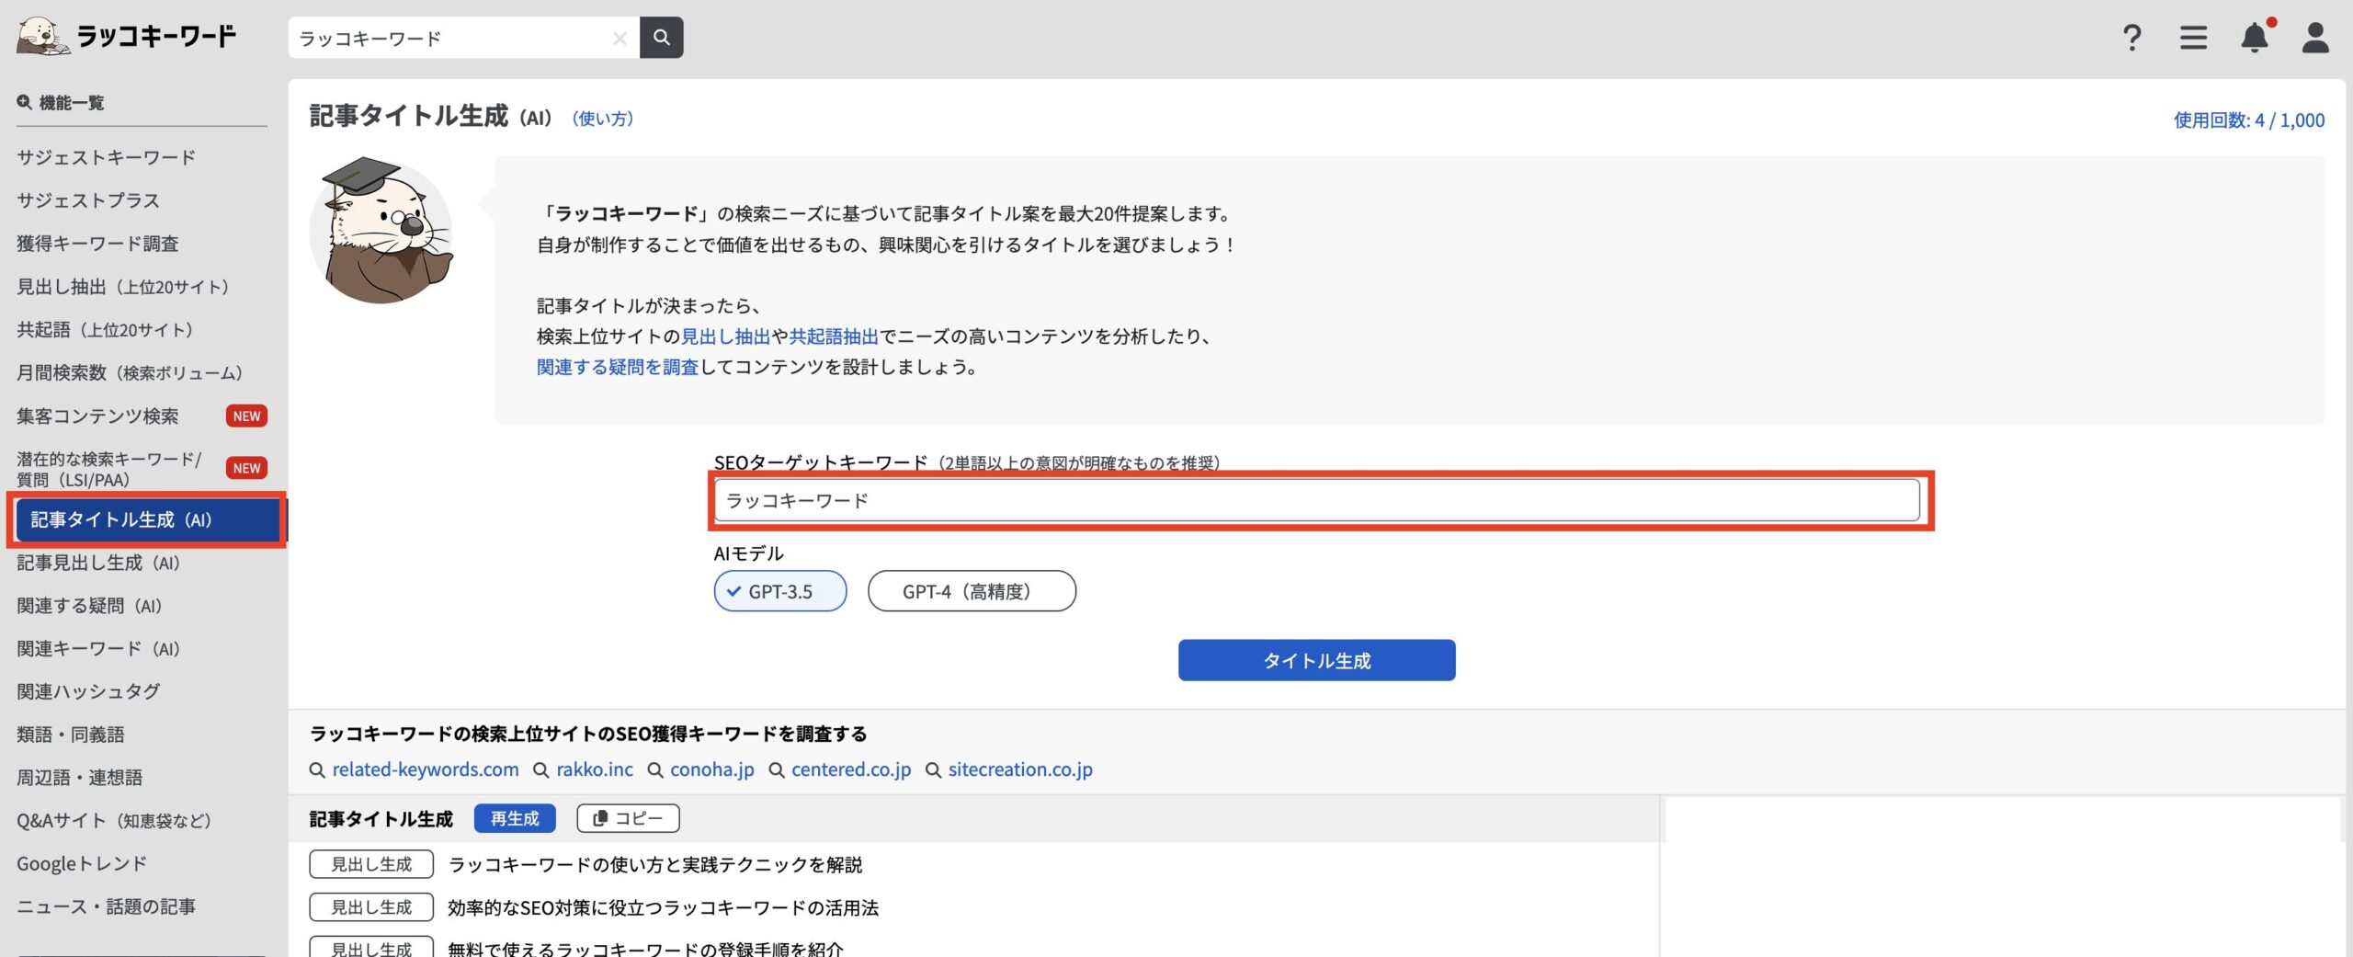This screenshot has width=2353, height=957.
Task: Open 月間検索数（検索ボリューム）in sidebar
Action: pyautogui.click(x=131, y=373)
